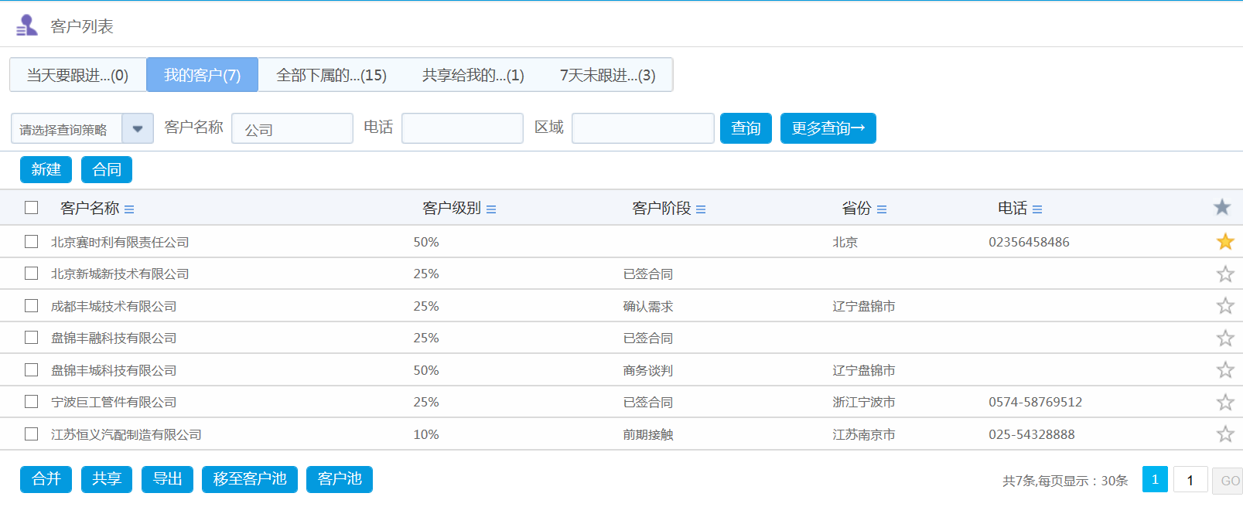
Task: Star the 盘锦丰融科技有限公司 row
Action: [x=1225, y=338]
